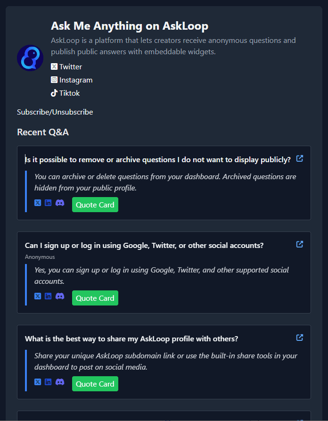The width and height of the screenshot is (328, 421).
Task: Open the external link on the archive question card
Action: pos(300,159)
